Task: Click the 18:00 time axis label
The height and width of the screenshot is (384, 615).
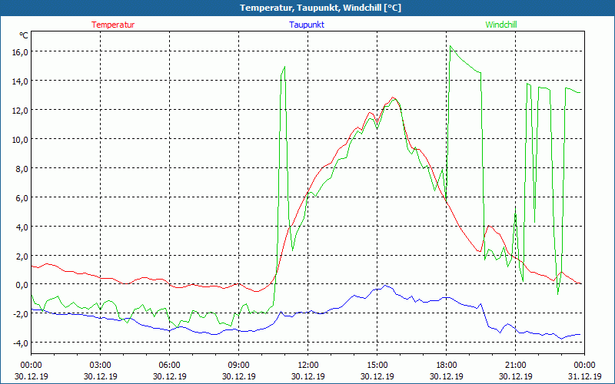Action: [447, 366]
